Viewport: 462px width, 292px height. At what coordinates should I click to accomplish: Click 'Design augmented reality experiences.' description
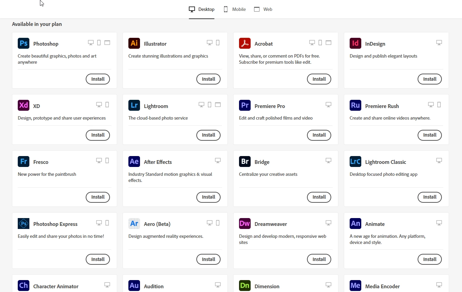tap(166, 236)
